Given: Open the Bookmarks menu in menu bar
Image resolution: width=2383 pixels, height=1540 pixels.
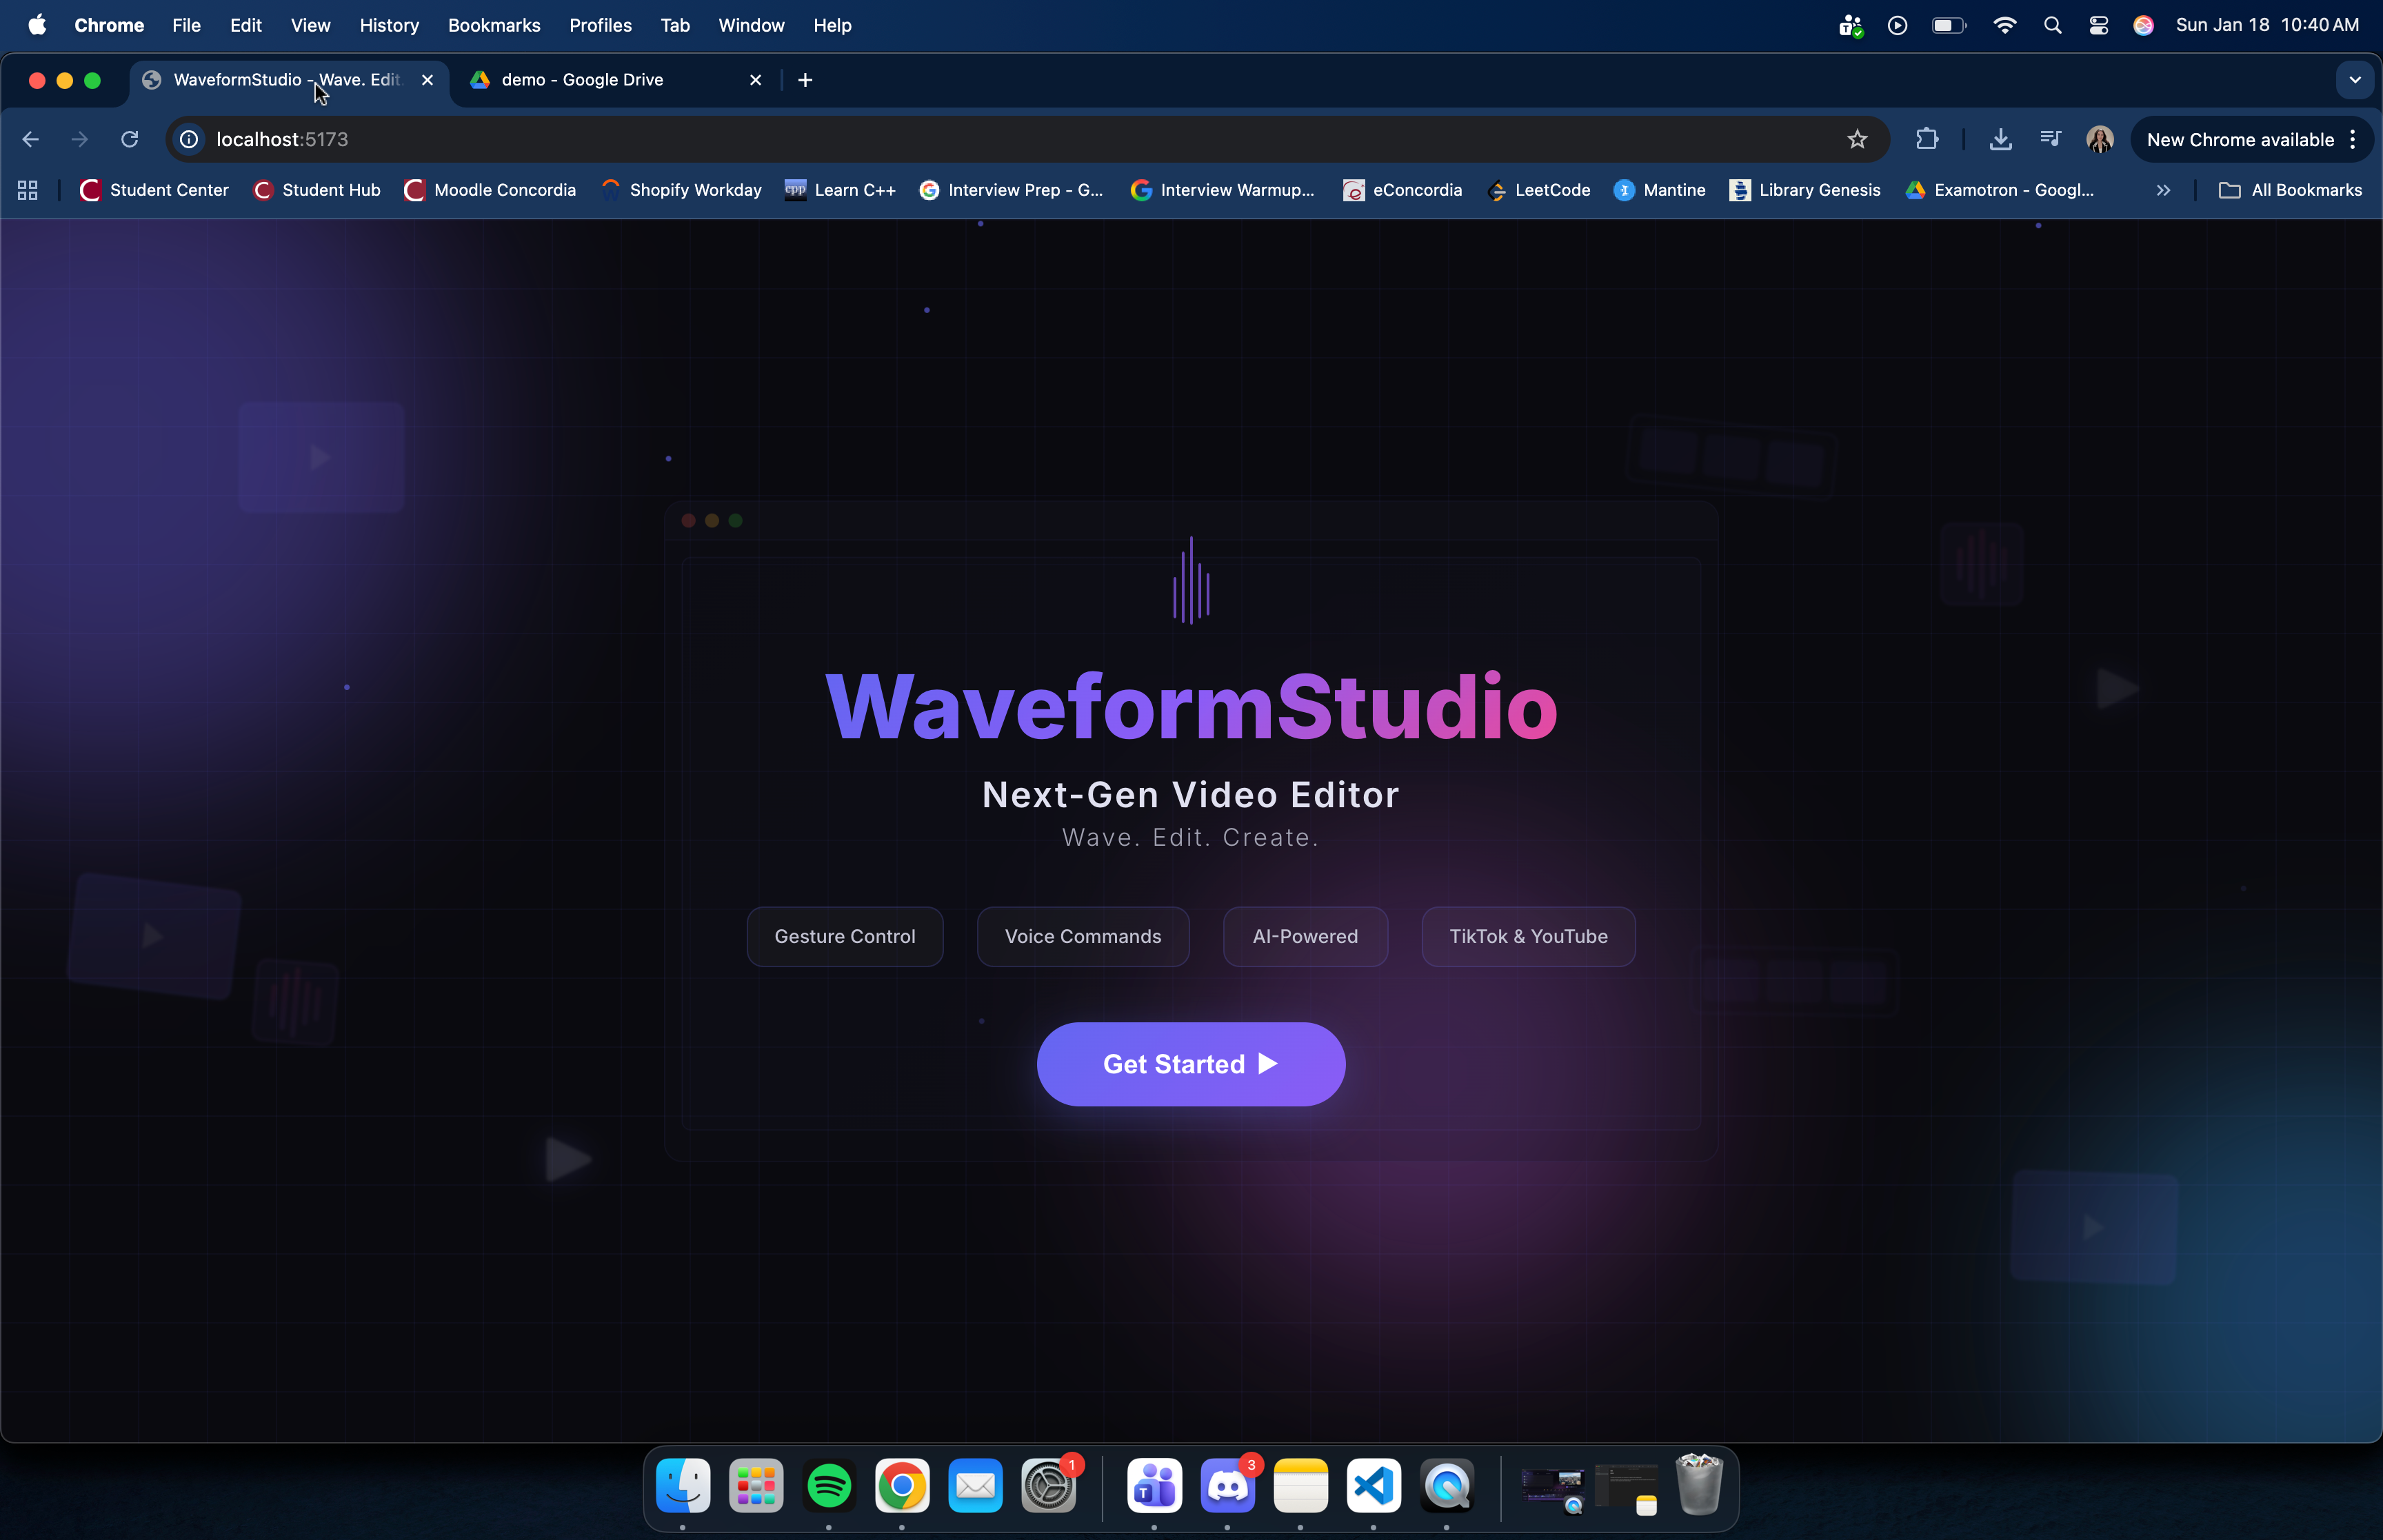Looking at the screenshot, I should pos(493,25).
